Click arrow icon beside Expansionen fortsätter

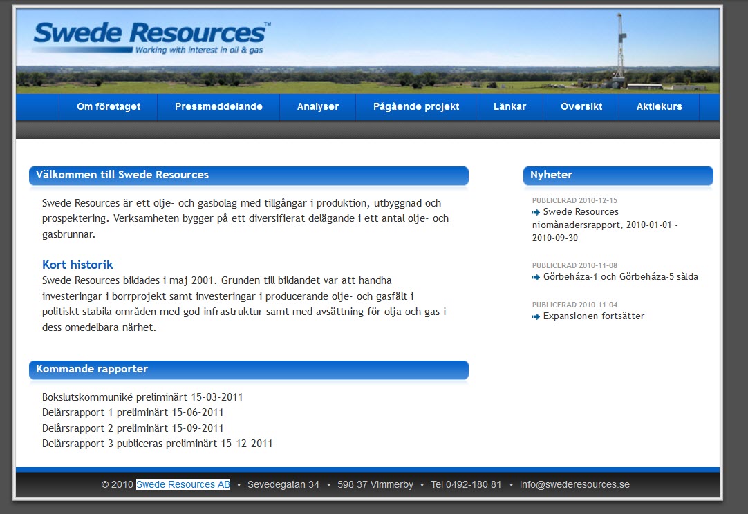click(x=536, y=316)
